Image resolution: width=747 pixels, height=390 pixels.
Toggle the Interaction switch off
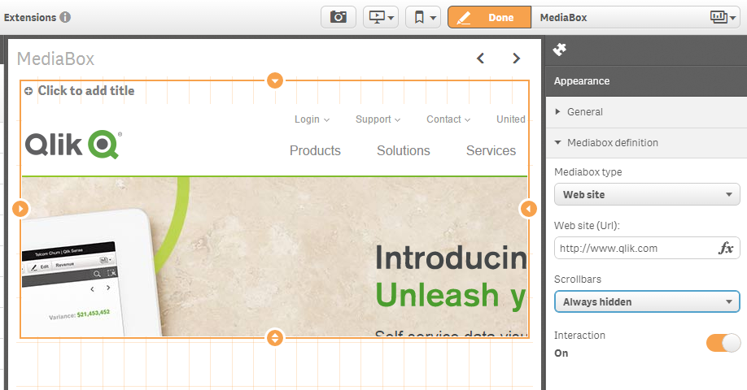pos(723,342)
